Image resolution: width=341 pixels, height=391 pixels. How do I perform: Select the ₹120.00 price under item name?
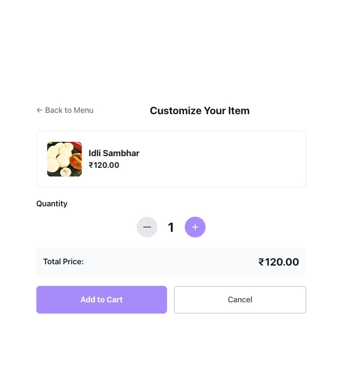click(104, 165)
